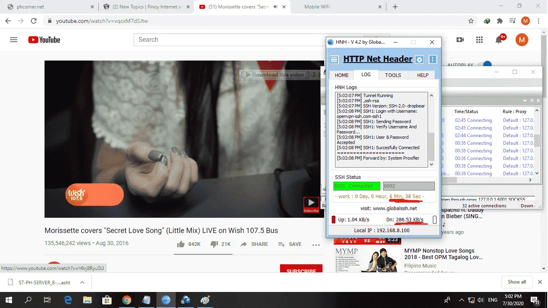
Task: Switch to the HOME tab in HNH
Action: coord(342,75)
